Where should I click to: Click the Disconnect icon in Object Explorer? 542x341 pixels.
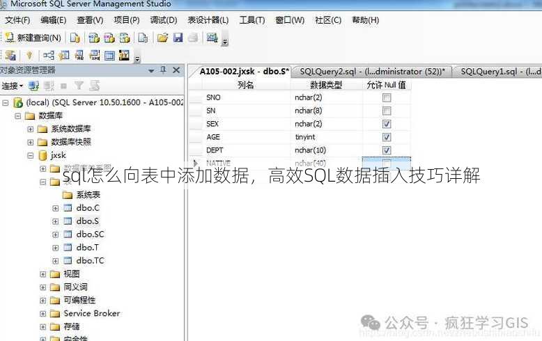click(49, 86)
